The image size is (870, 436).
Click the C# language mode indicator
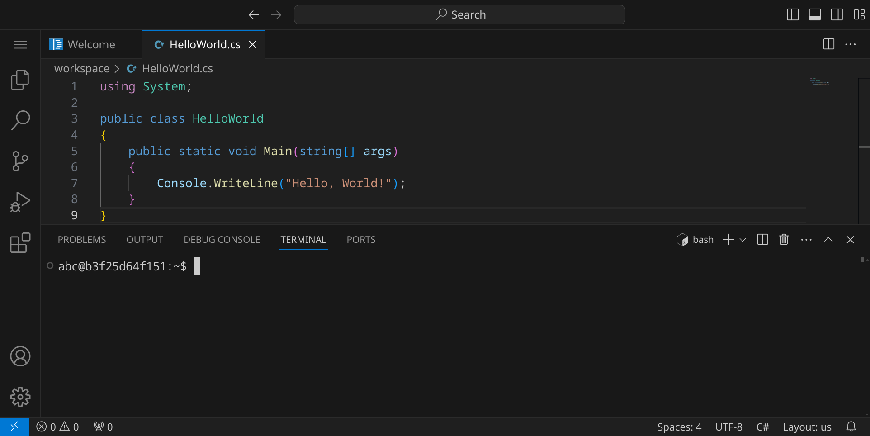point(762,427)
